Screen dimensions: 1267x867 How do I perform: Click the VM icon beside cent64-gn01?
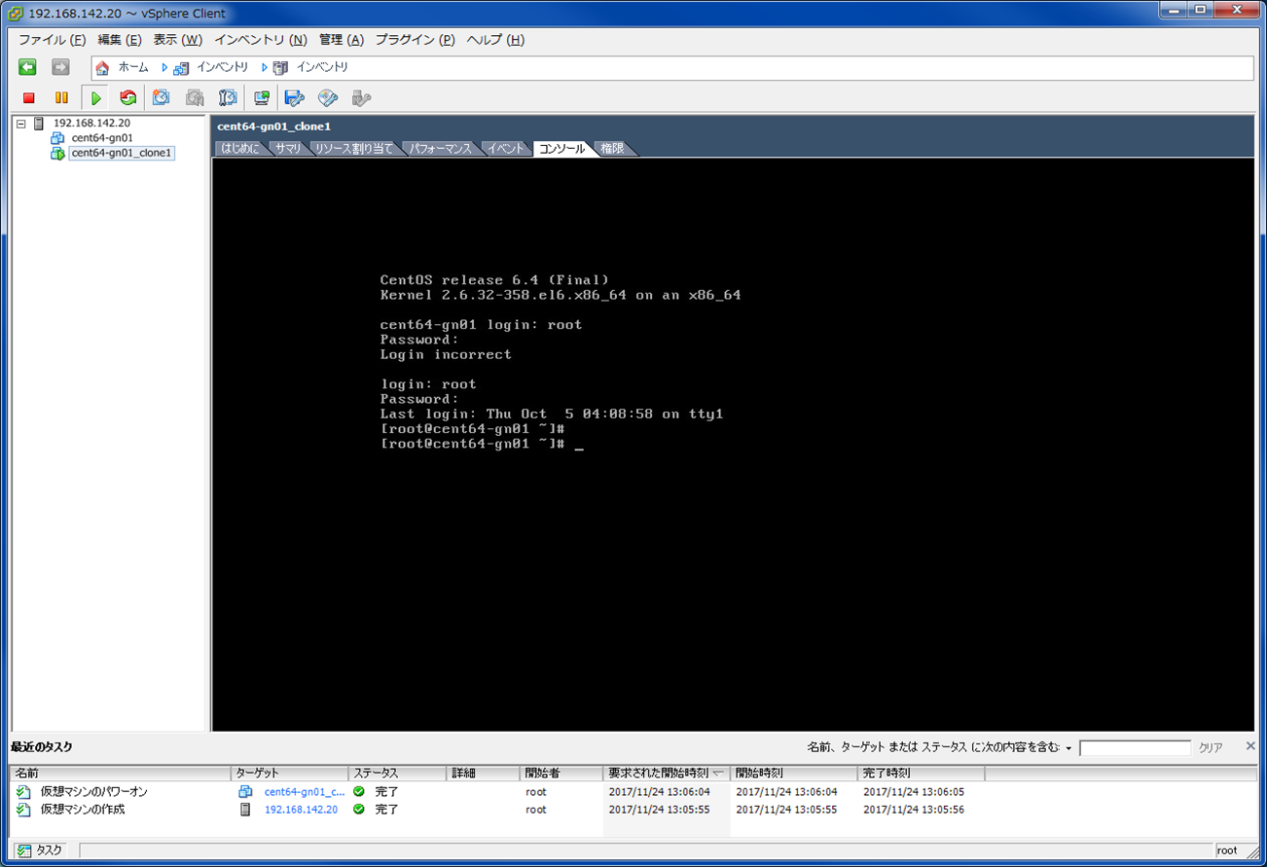[x=57, y=138]
